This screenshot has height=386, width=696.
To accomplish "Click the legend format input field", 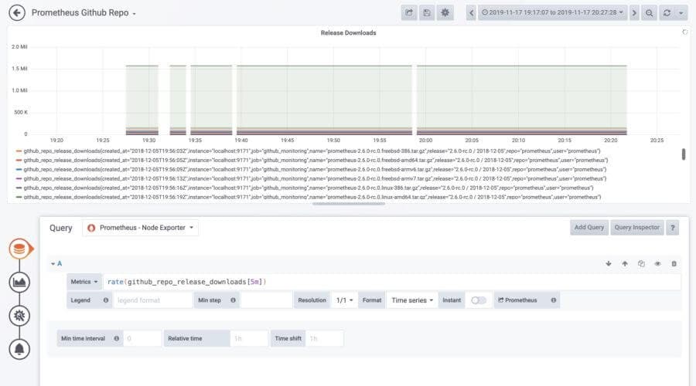I will (152, 300).
